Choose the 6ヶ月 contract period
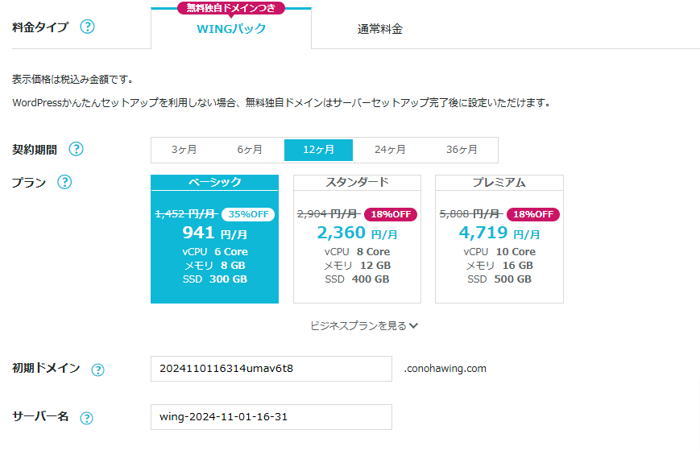The image size is (700, 471). click(250, 150)
